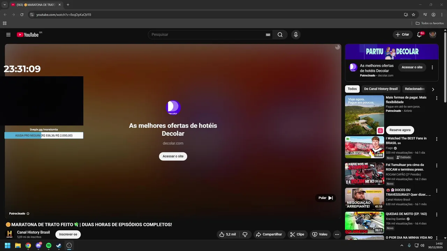
Task: Open the notifications bell
Action: 420,35
